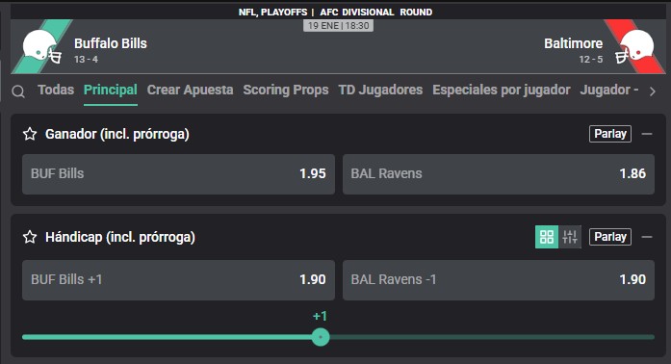Image resolution: width=671 pixels, height=364 pixels.
Task: Favorite the Ganador market with star
Action: tap(30, 134)
